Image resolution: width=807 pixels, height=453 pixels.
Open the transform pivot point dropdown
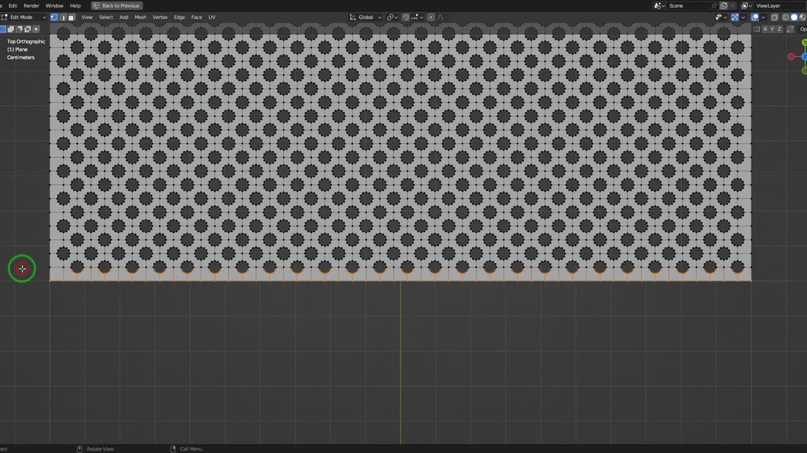(x=392, y=17)
